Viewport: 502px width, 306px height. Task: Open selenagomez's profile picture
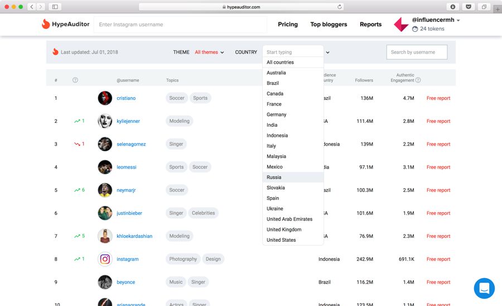coord(105,144)
